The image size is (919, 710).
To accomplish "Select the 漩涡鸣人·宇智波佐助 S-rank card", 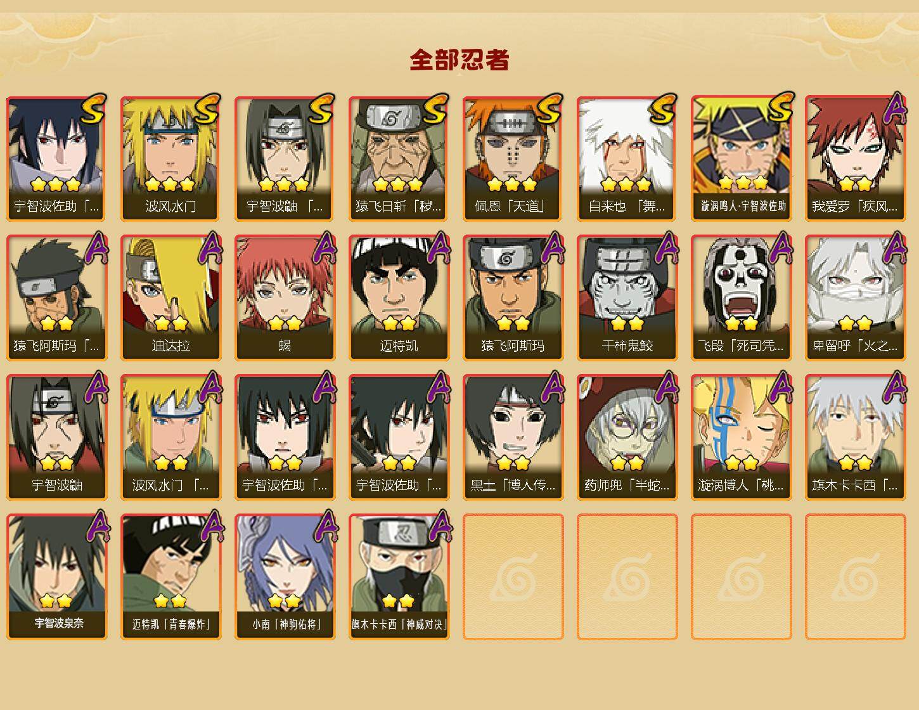I will point(741,158).
